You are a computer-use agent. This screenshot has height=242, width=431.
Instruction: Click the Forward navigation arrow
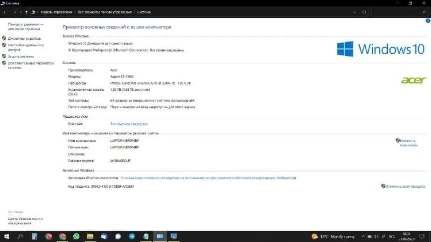tap(14, 12)
